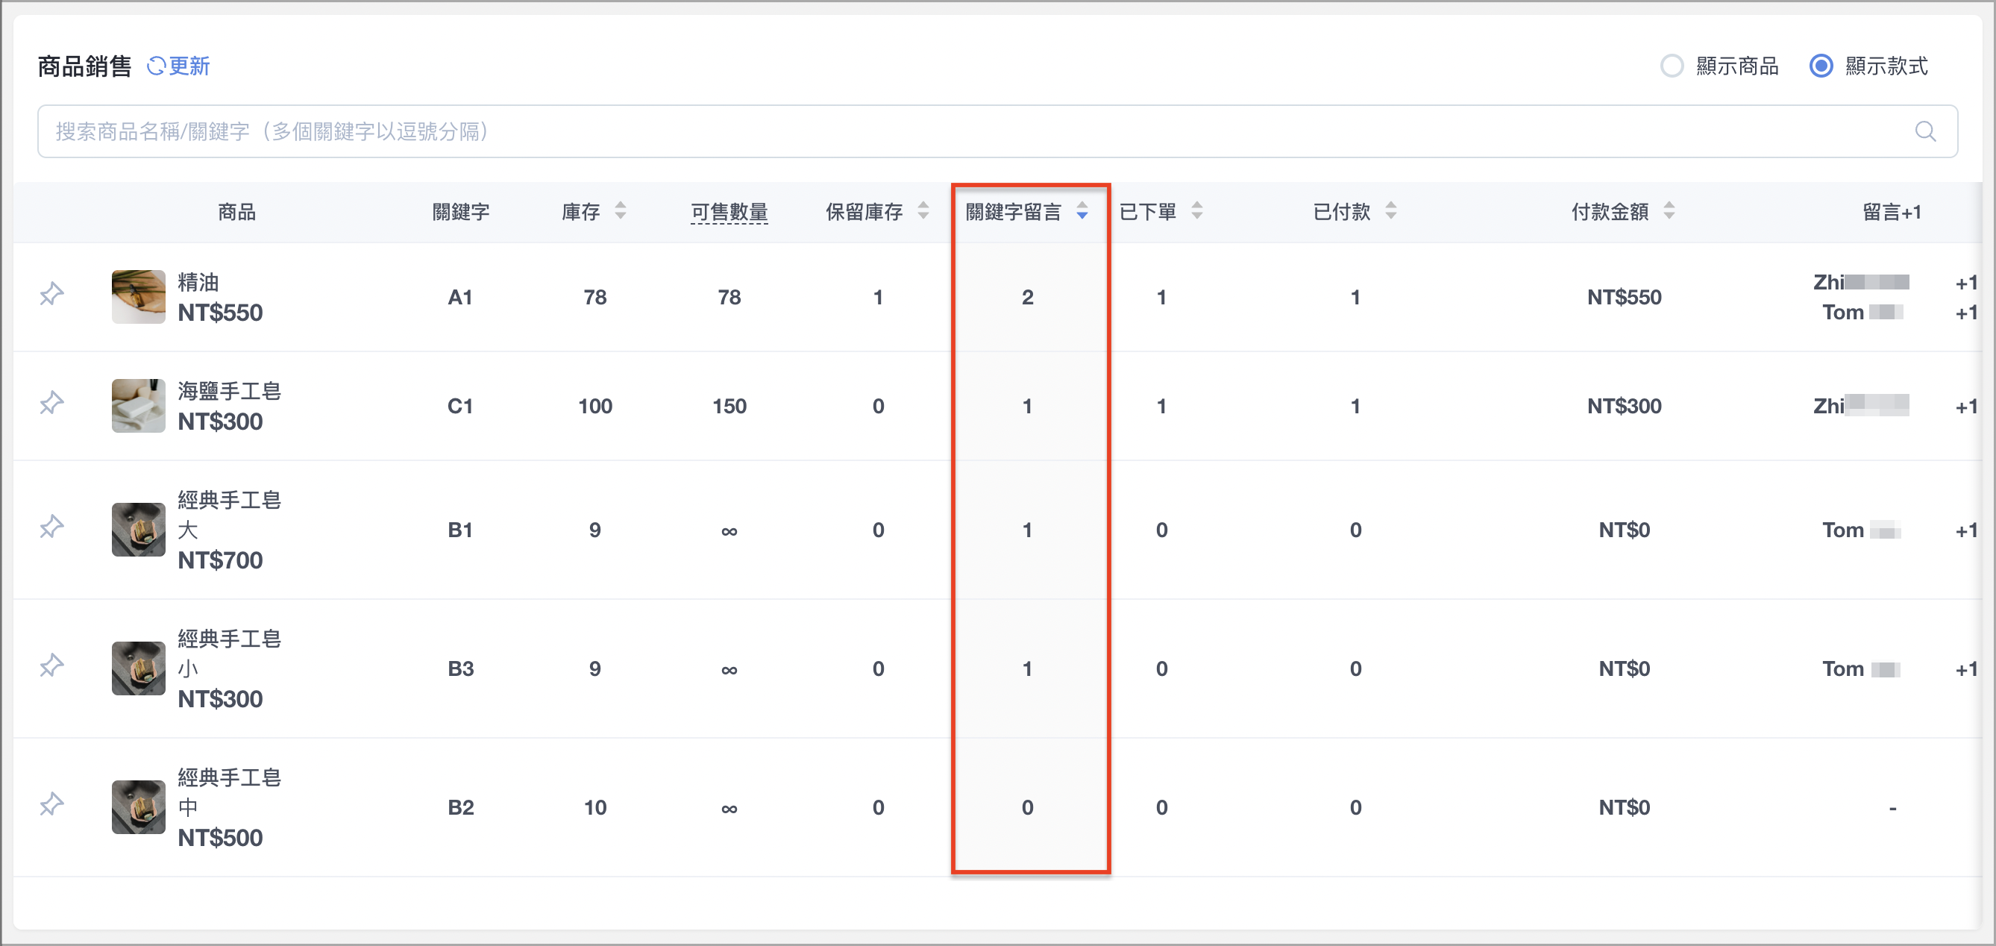The width and height of the screenshot is (1996, 946).
Task: Click the 商品銷售 section title
Action: click(x=84, y=66)
